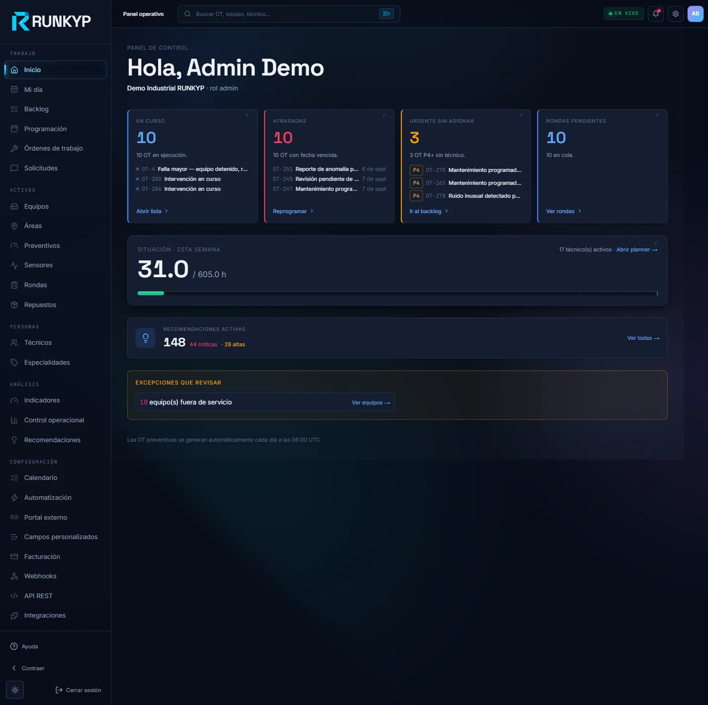Follow the Ir al backlog link
708x705 pixels.
click(429, 211)
